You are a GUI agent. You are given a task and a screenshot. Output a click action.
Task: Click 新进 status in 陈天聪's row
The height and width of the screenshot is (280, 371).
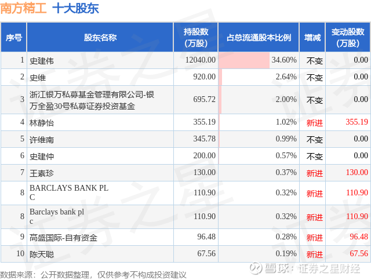coord(314,254)
